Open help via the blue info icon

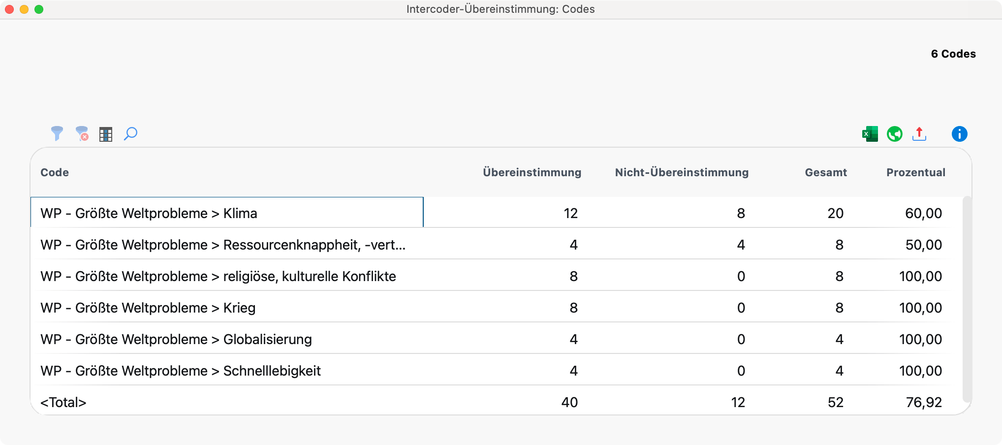(x=959, y=133)
